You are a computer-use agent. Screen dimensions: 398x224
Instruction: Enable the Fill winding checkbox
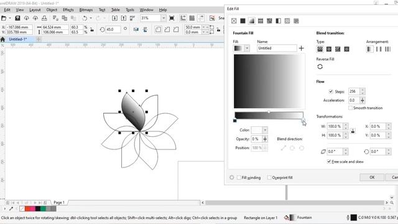tap(239, 177)
